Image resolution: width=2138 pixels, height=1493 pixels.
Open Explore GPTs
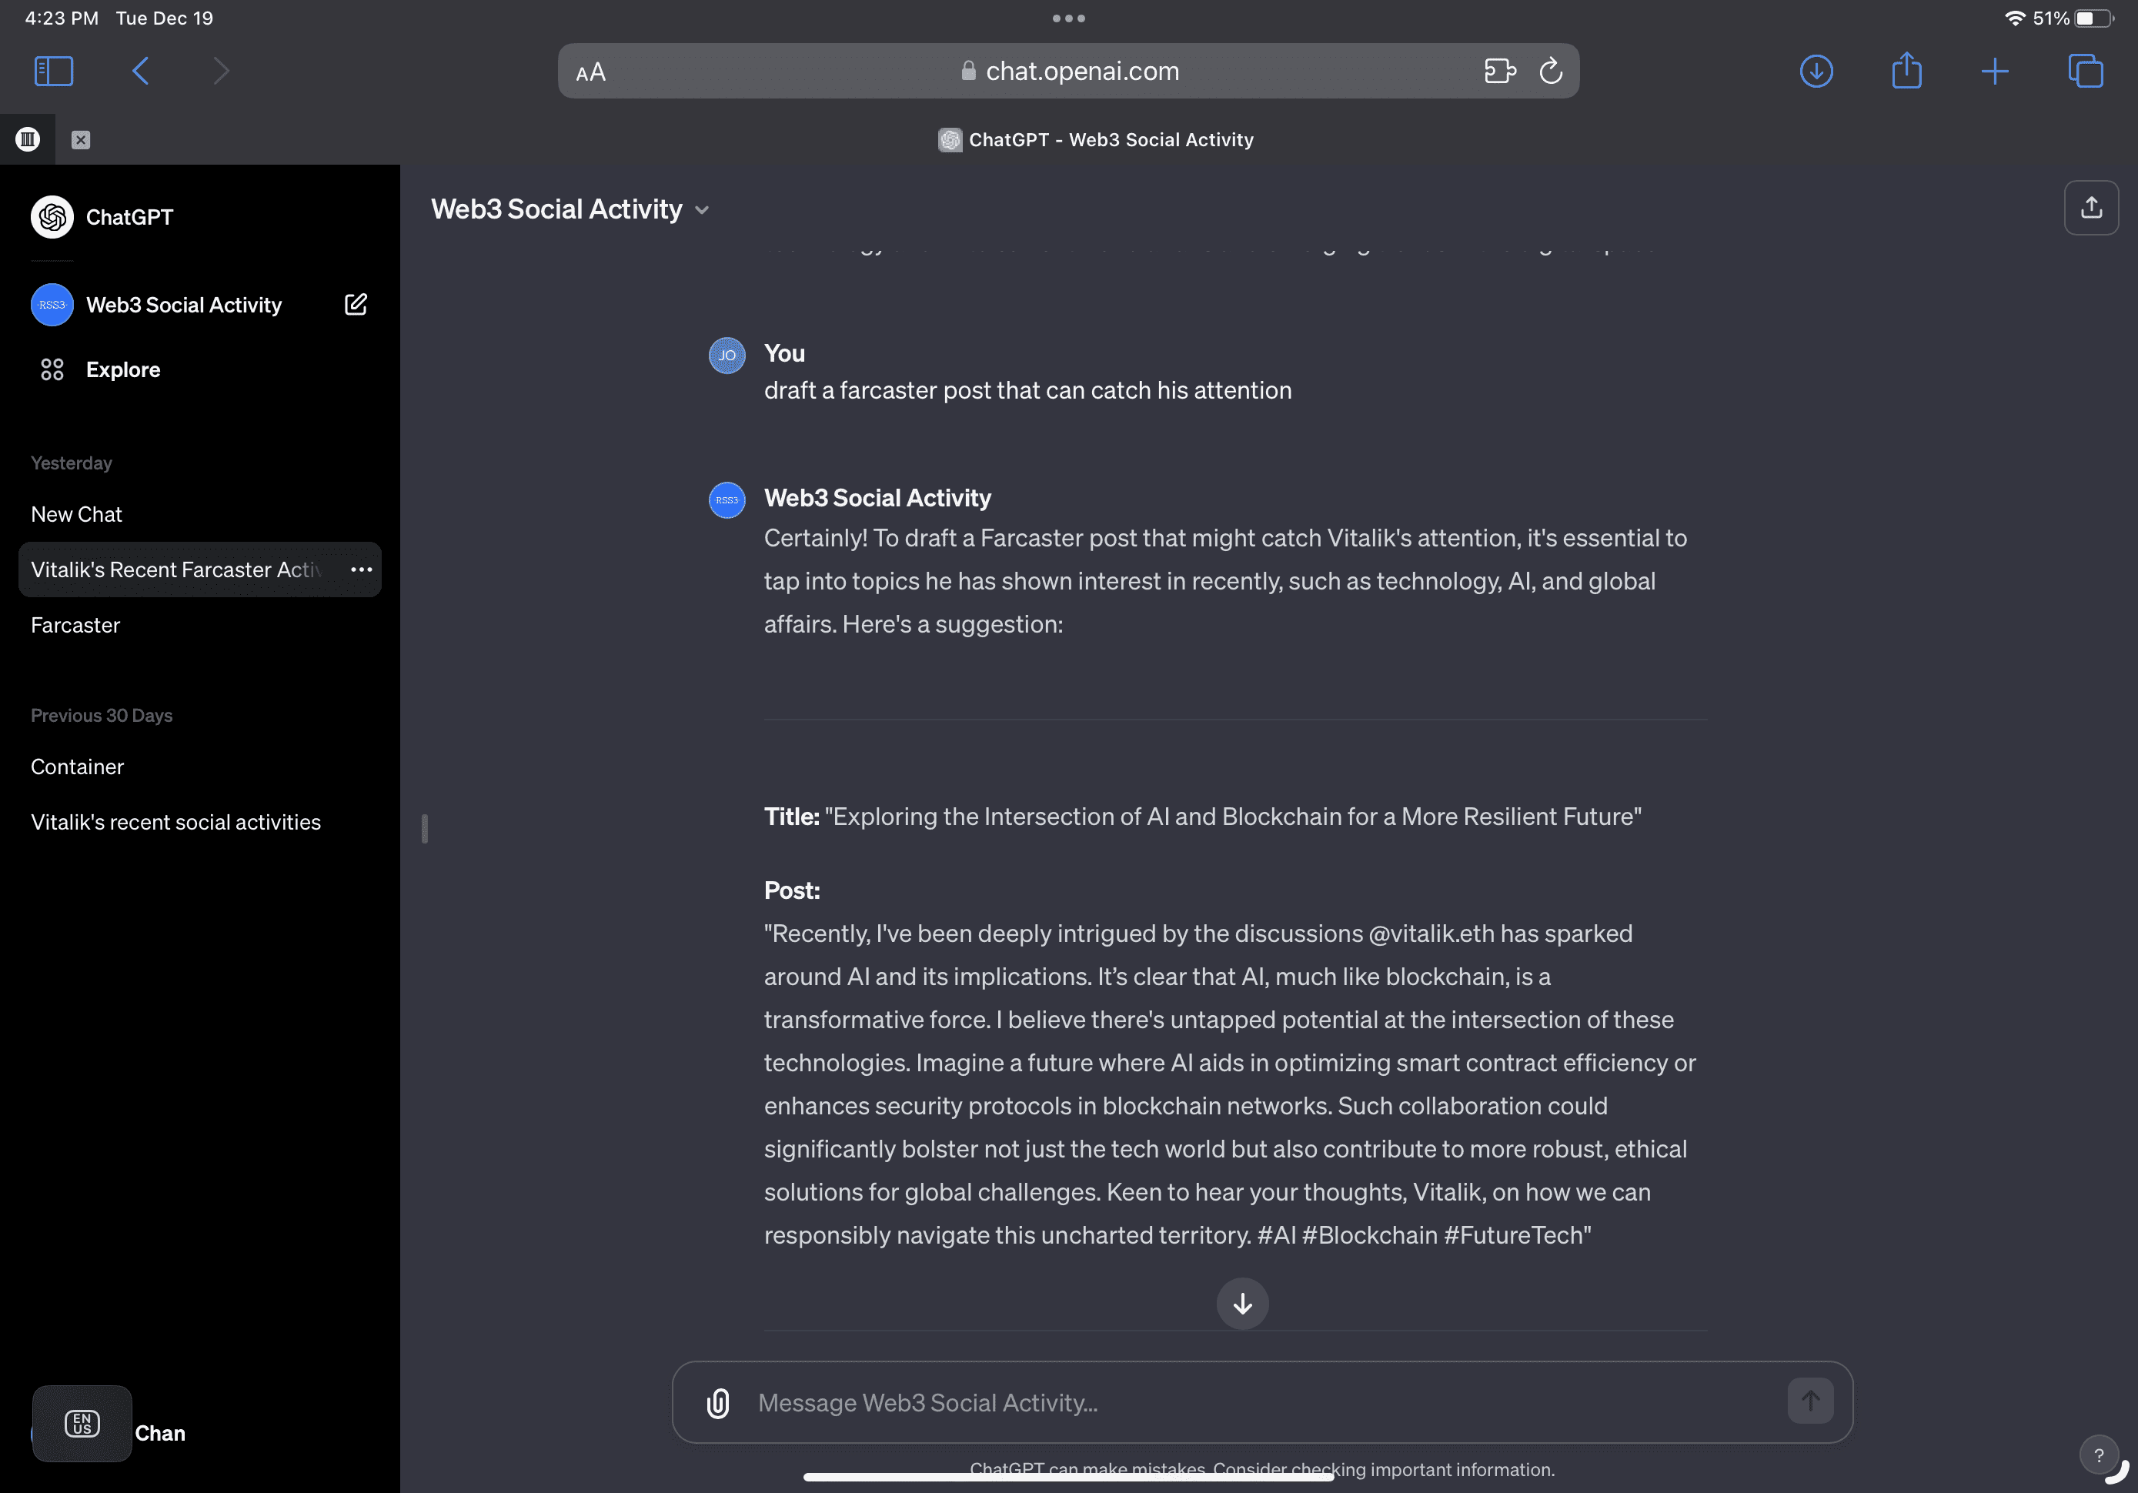(101, 369)
